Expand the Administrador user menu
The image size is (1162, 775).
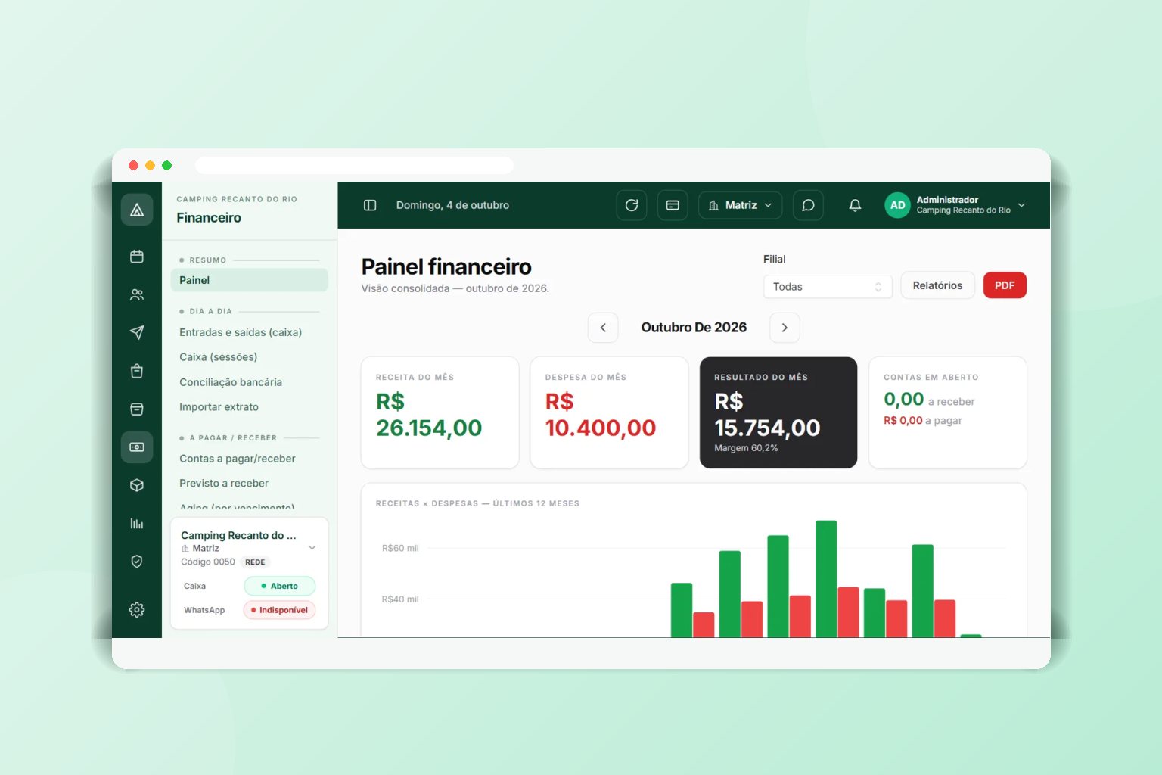(955, 205)
